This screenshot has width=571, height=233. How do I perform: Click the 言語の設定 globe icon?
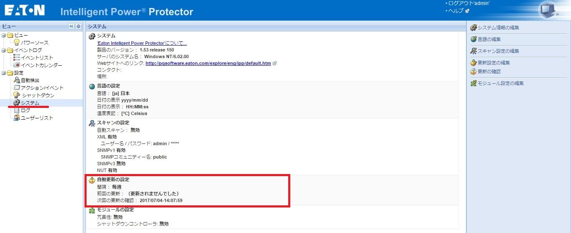(92, 87)
